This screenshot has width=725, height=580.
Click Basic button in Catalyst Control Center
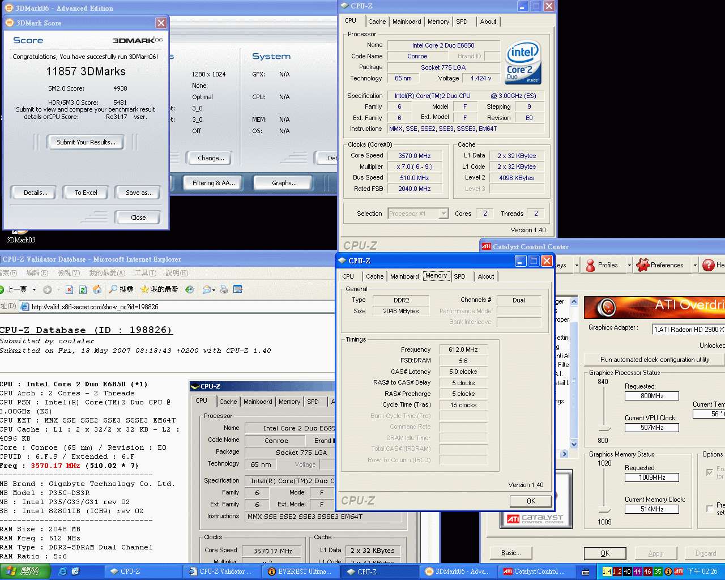[x=510, y=553]
